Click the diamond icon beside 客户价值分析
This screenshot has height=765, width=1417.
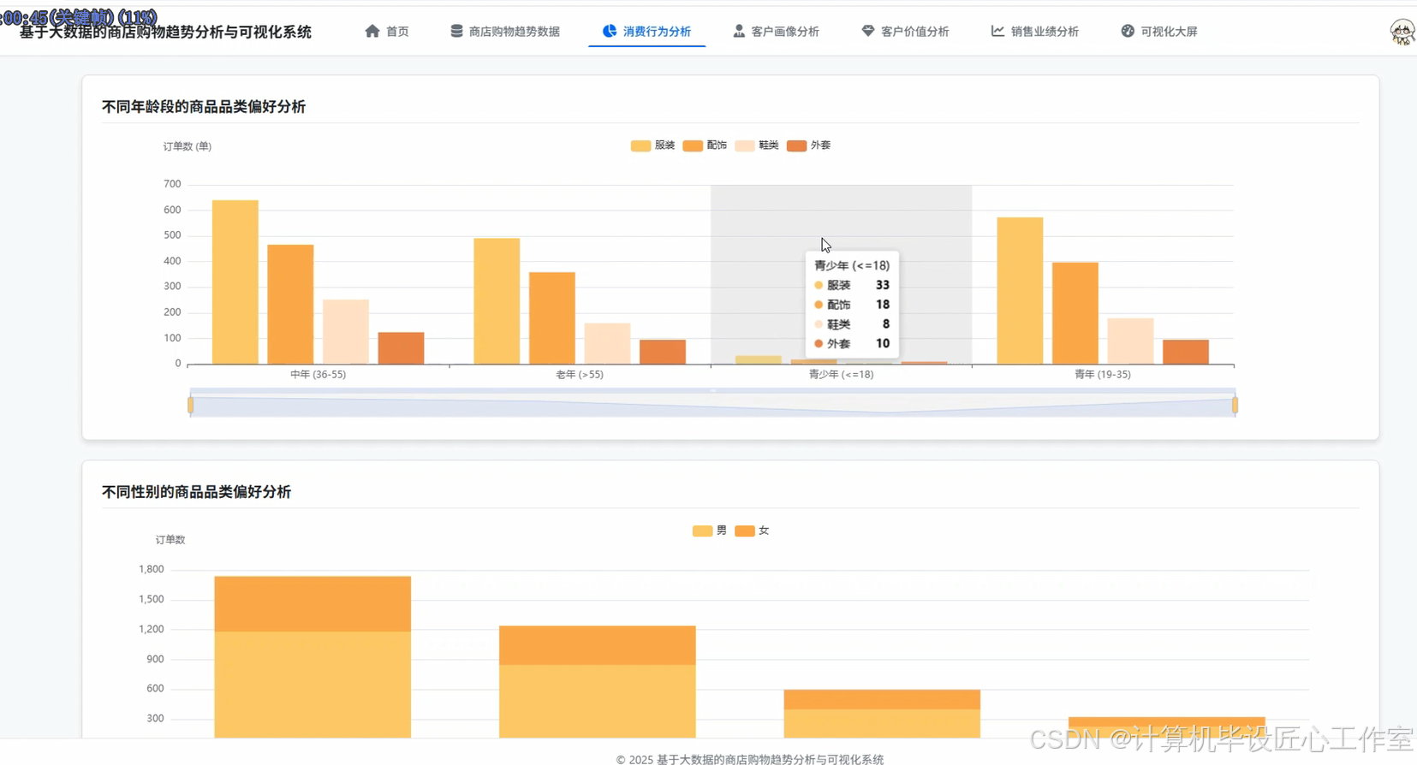point(868,31)
